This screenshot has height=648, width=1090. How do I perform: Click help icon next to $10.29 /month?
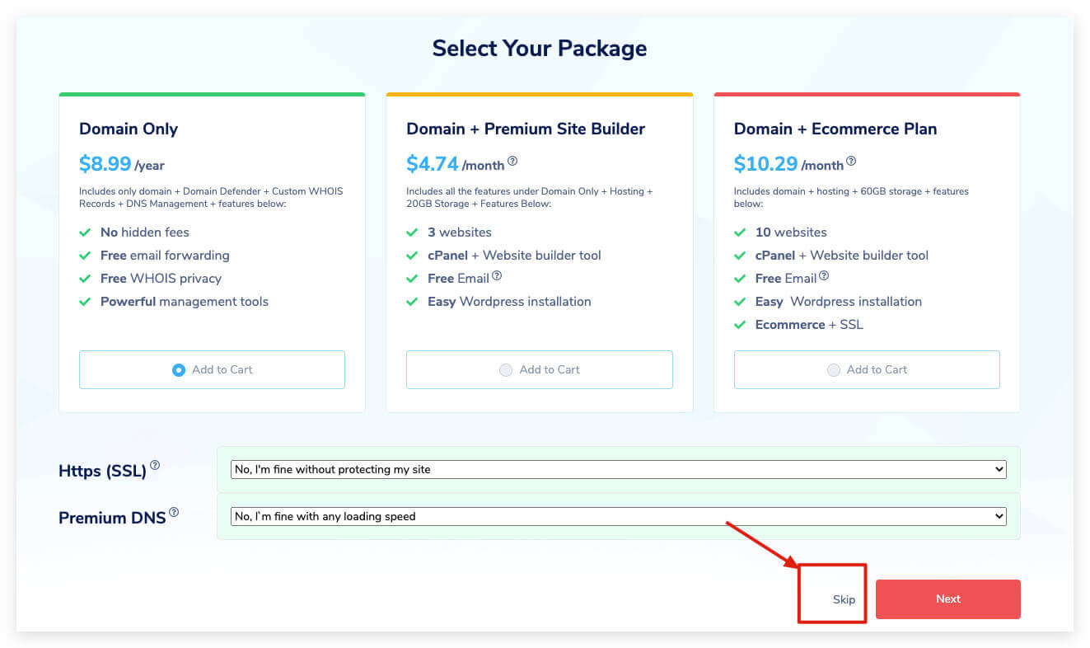point(851,162)
